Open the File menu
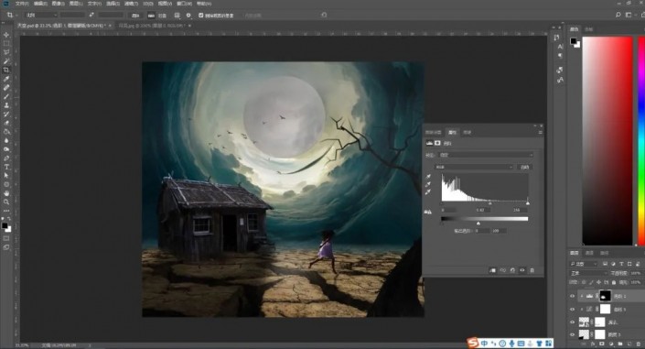 [x=22, y=4]
